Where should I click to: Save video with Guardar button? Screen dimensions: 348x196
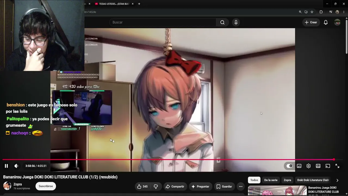point(224,186)
